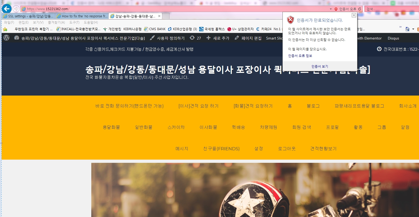Click the red certificate error shield in address bar

pyautogui.click(x=336, y=9)
